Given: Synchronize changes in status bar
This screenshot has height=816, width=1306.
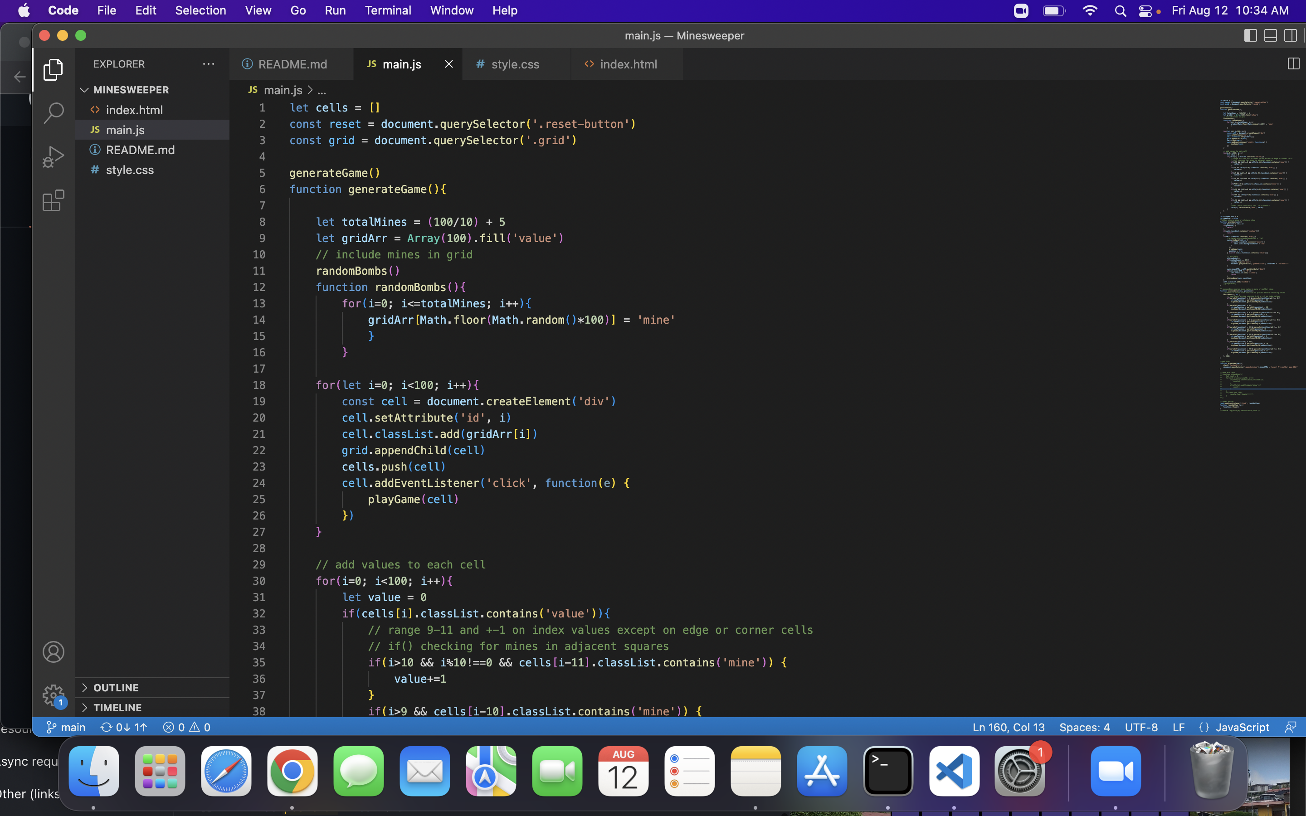Looking at the screenshot, I should click(x=124, y=727).
